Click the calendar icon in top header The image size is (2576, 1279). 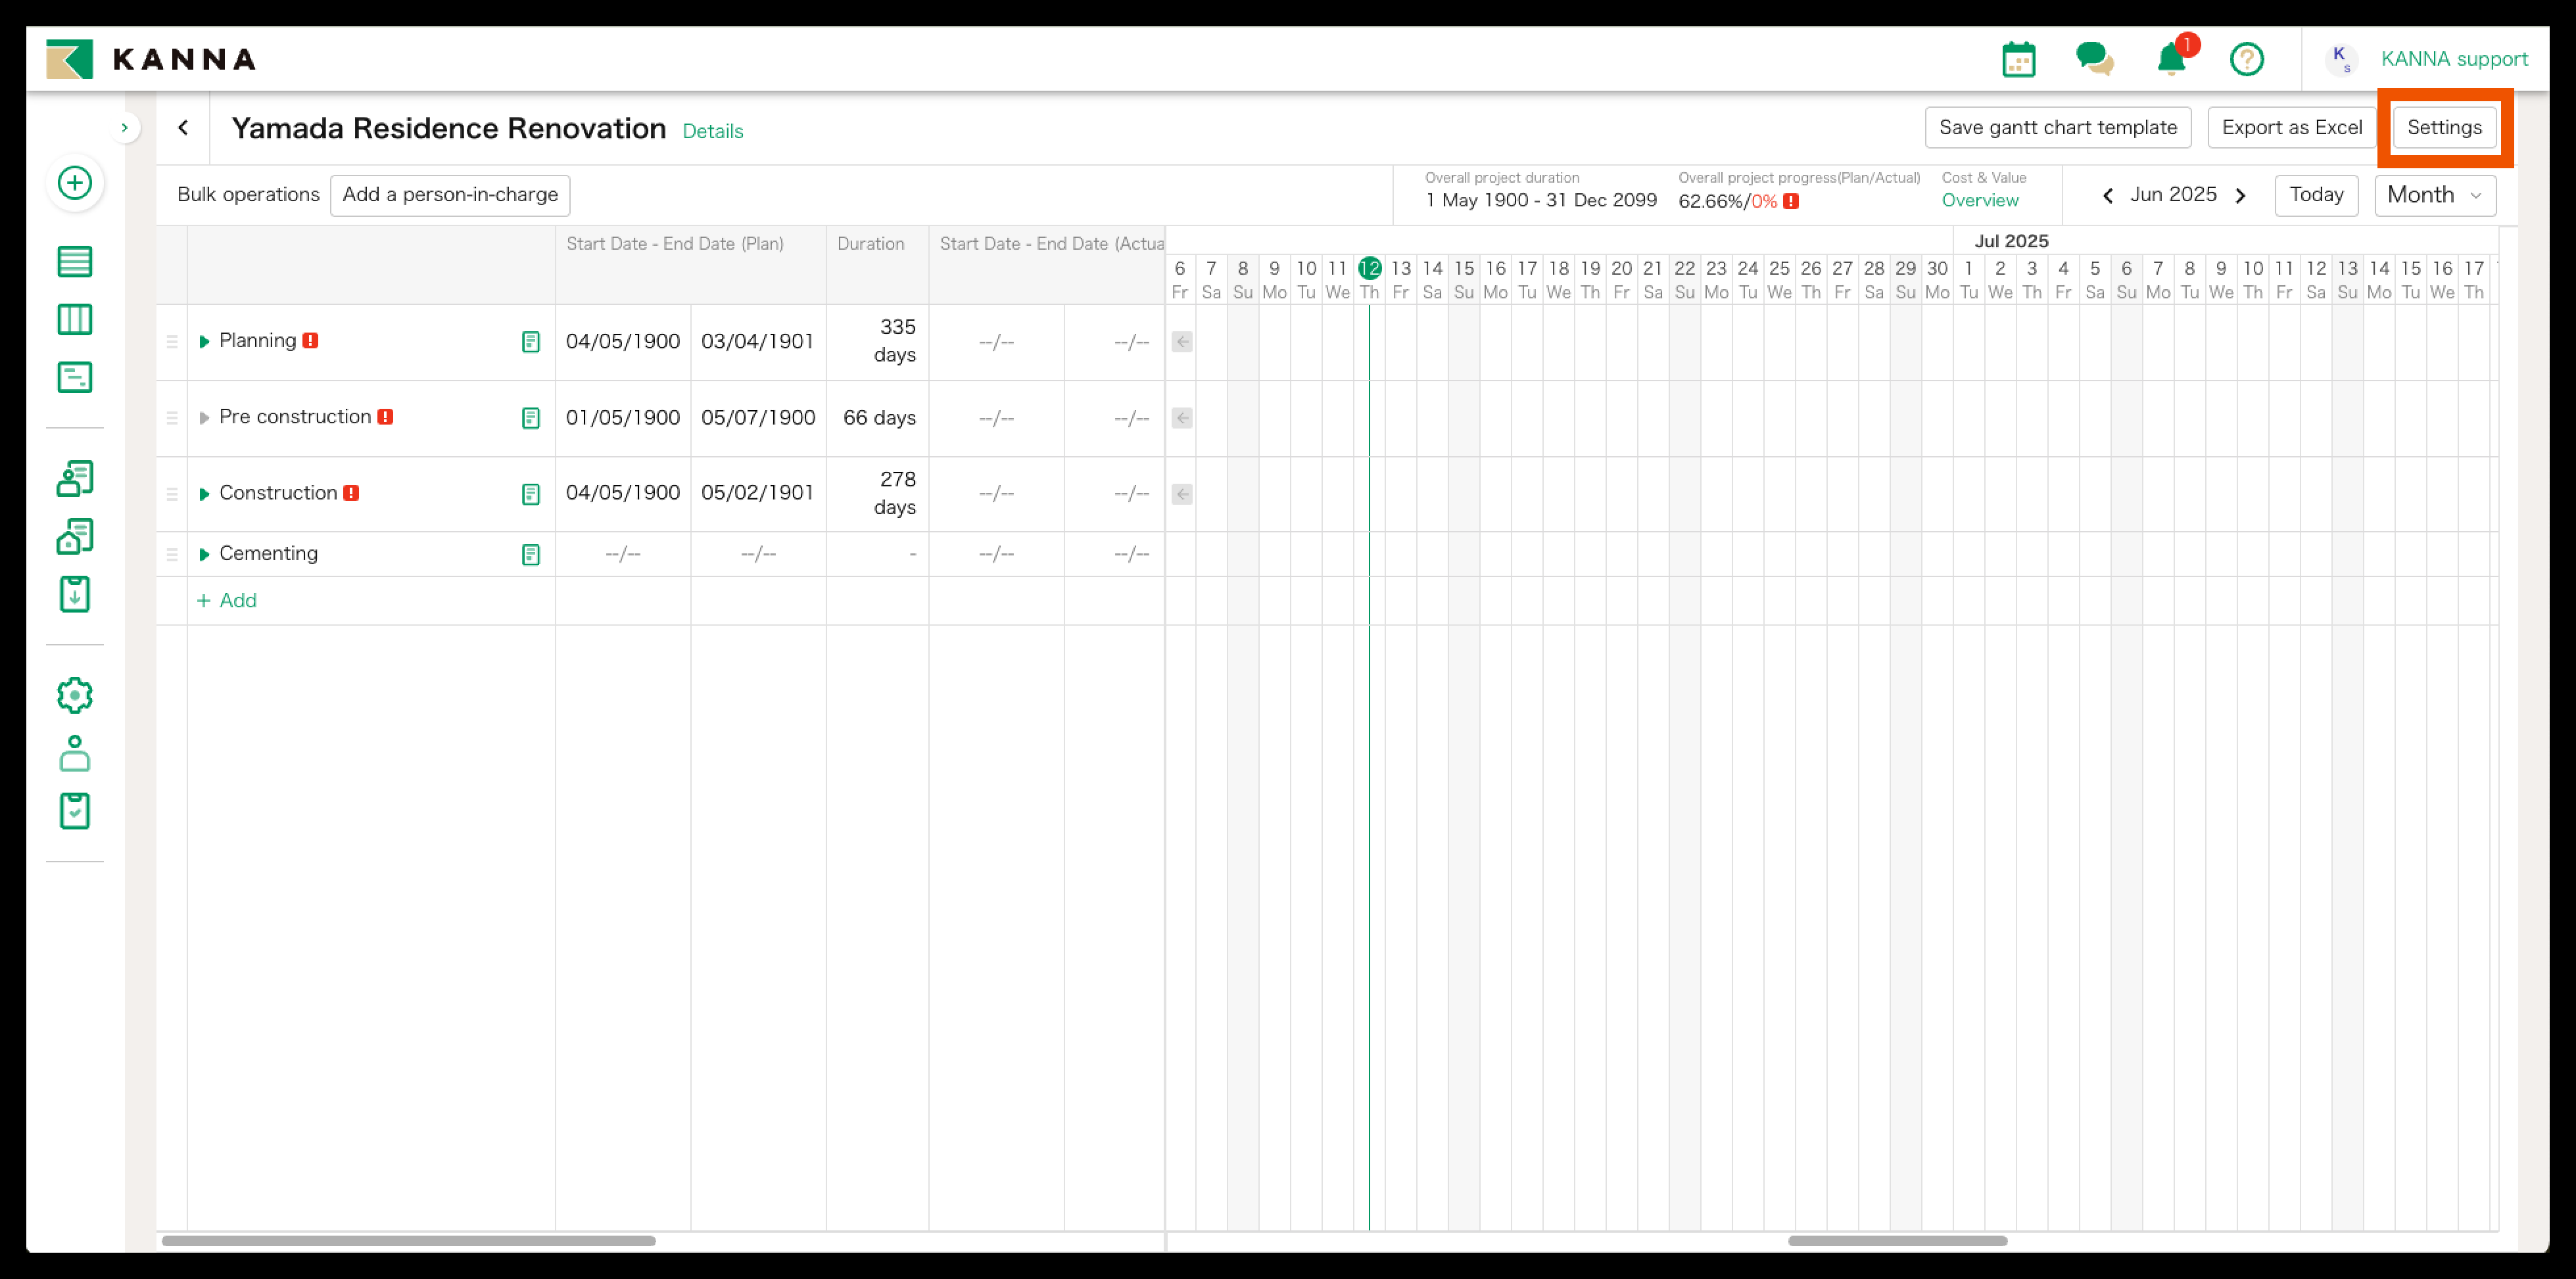click(2018, 60)
